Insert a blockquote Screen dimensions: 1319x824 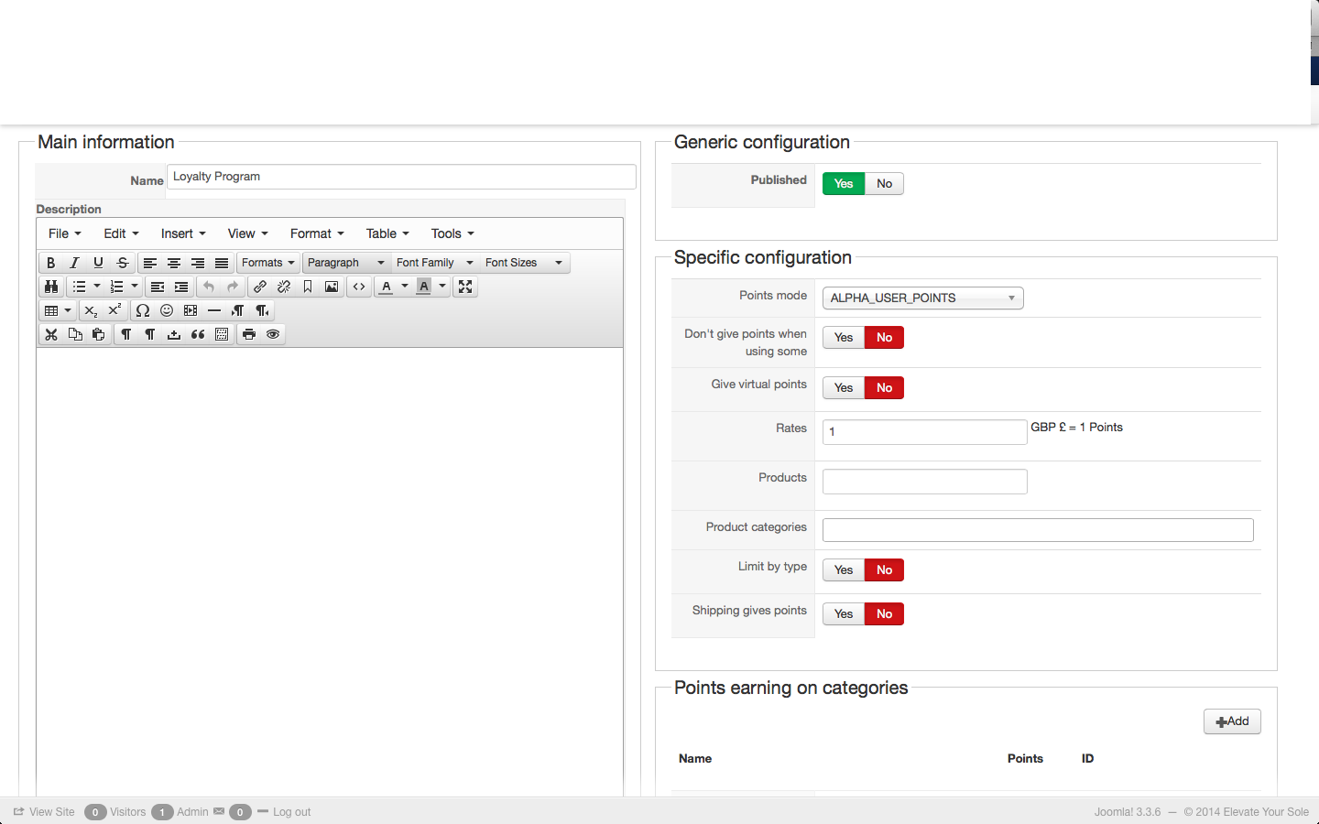click(198, 334)
